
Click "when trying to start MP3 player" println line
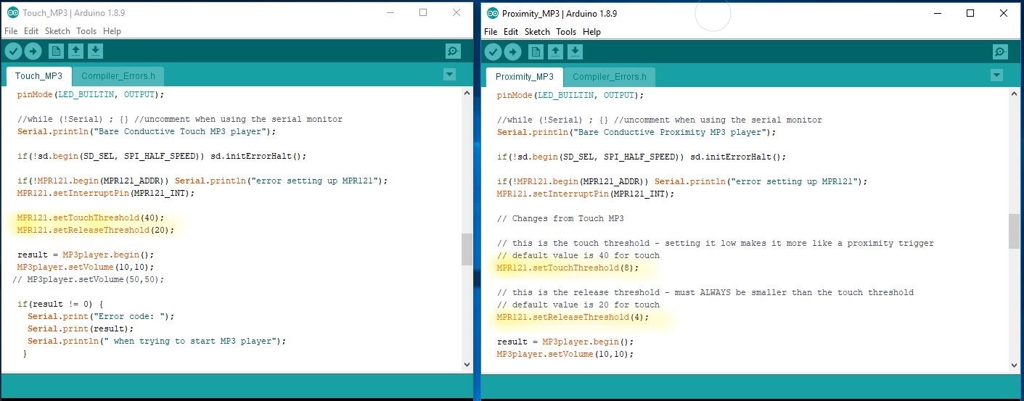click(157, 341)
